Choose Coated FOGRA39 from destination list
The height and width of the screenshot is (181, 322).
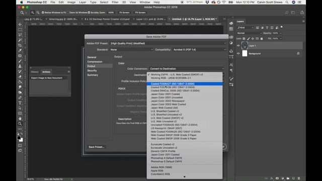185,87
